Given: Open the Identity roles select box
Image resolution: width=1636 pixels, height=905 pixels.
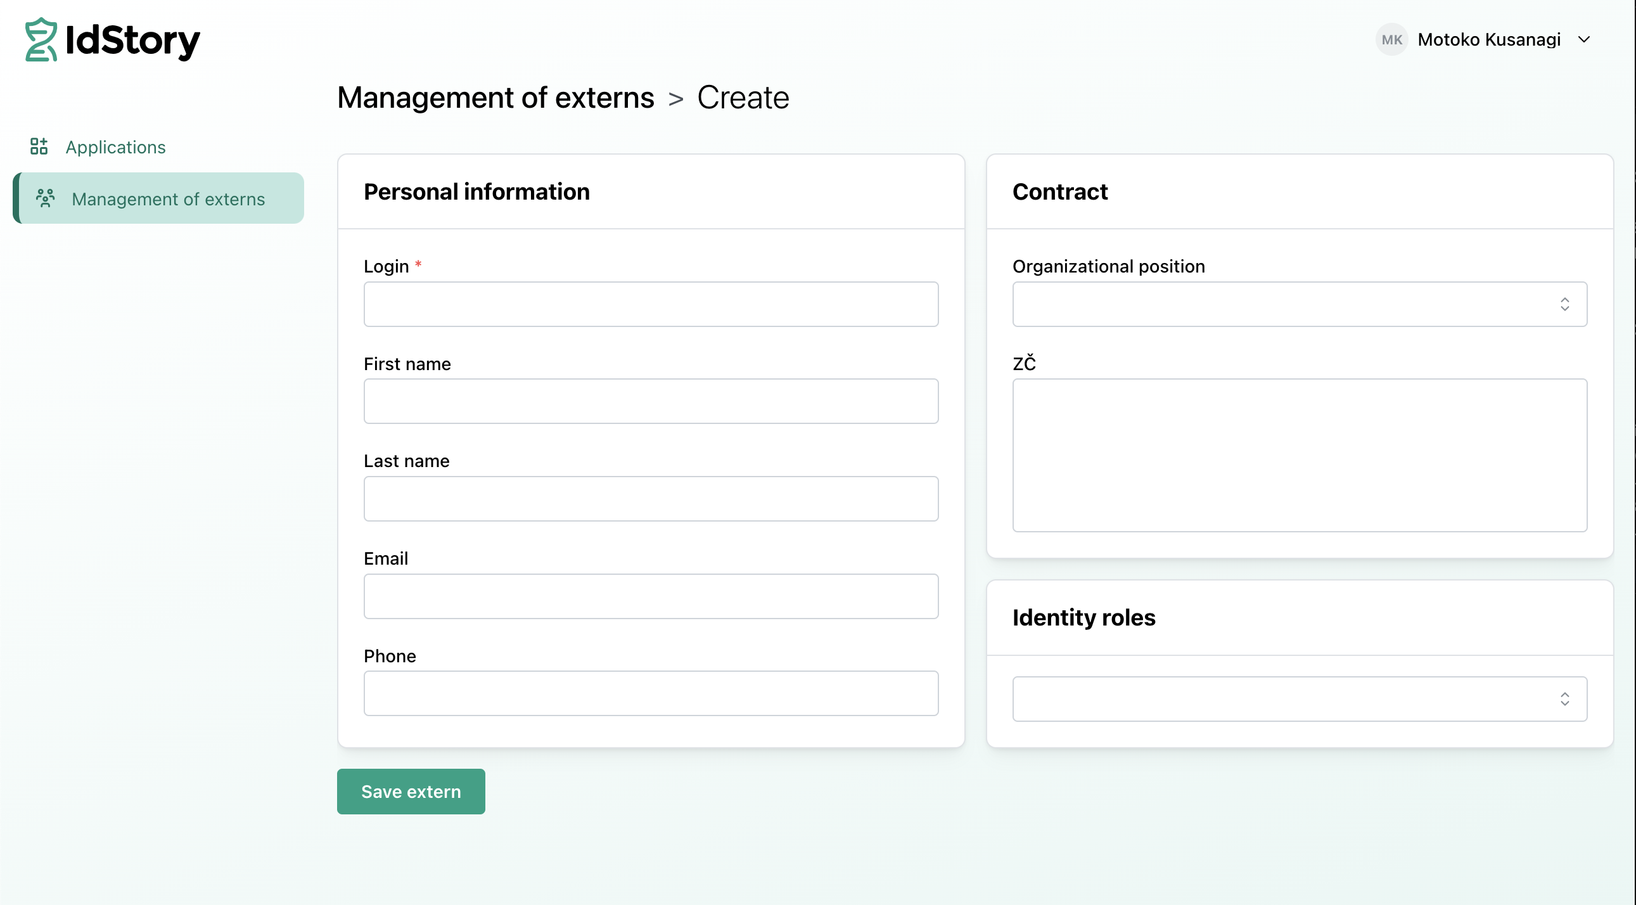Looking at the screenshot, I should click(x=1300, y=699).
